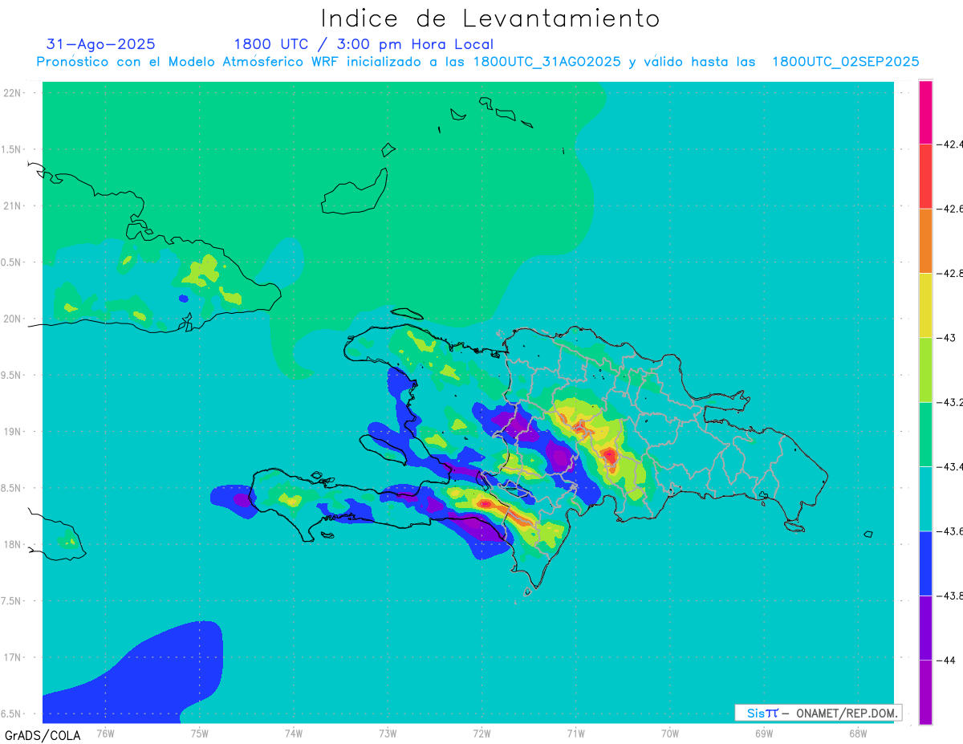
Task: Click the '73W' longitude label
Action: click(x=388, y=733)
